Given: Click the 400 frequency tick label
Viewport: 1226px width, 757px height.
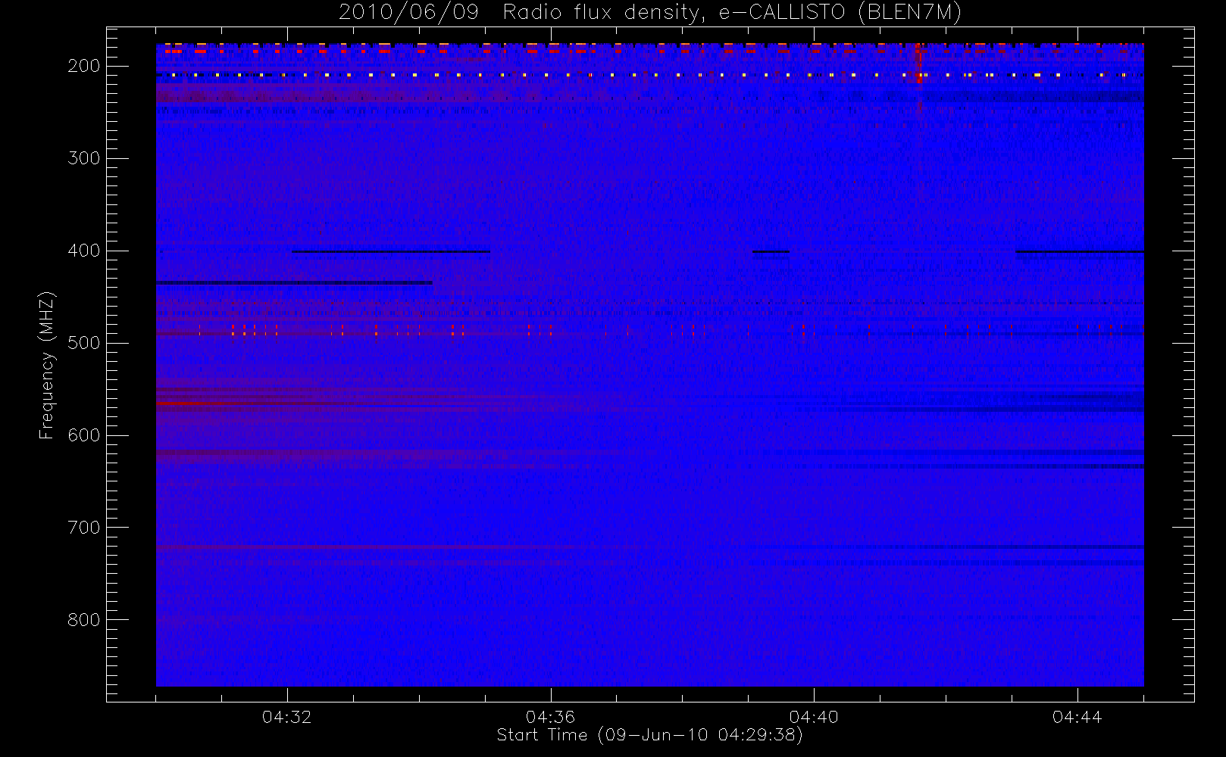Looking at the screenshot, I should click(x=83, y=251).
